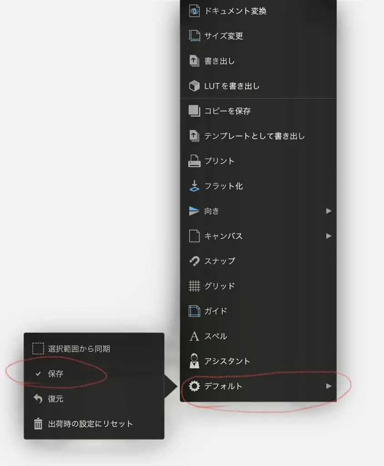This screenshot has width=384, height=466.
Task: Click the サイズ変更 resize icon
Action: click(x=194, y=36)
